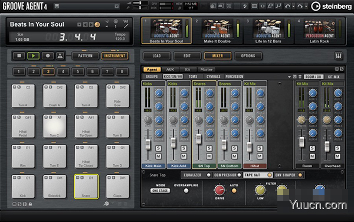Click the lightning bolt toolbar icon
The width and height of the screenshot is (354, 222).
click(245, 6)
